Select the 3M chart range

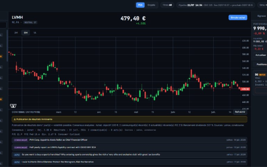coord(16,33)
